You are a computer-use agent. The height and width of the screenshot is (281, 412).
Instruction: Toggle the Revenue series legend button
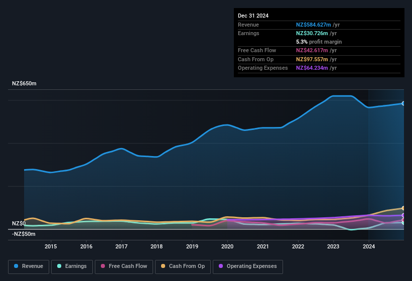click(x=29, y=266)
